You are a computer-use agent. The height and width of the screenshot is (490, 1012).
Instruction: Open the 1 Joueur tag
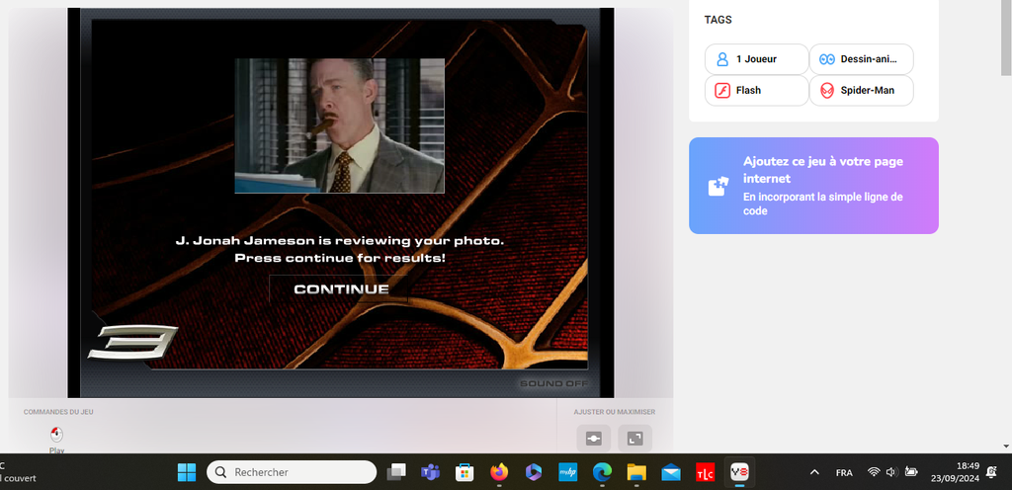[x=756, y=59]
